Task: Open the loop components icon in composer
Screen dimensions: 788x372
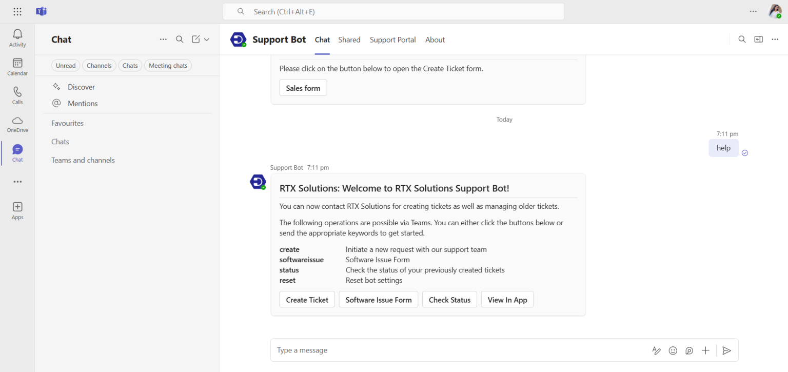Action: (x=689, y=350)
